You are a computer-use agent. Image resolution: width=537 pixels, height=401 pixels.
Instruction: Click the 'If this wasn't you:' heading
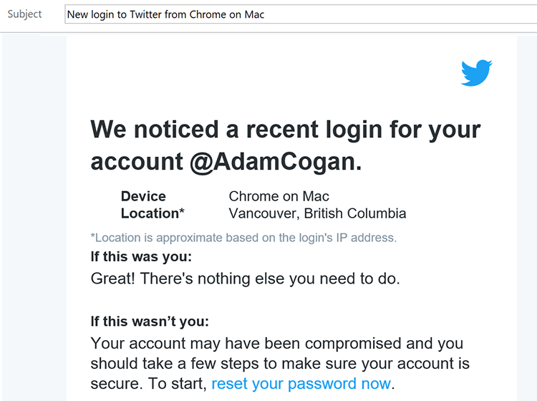(150, 322)
